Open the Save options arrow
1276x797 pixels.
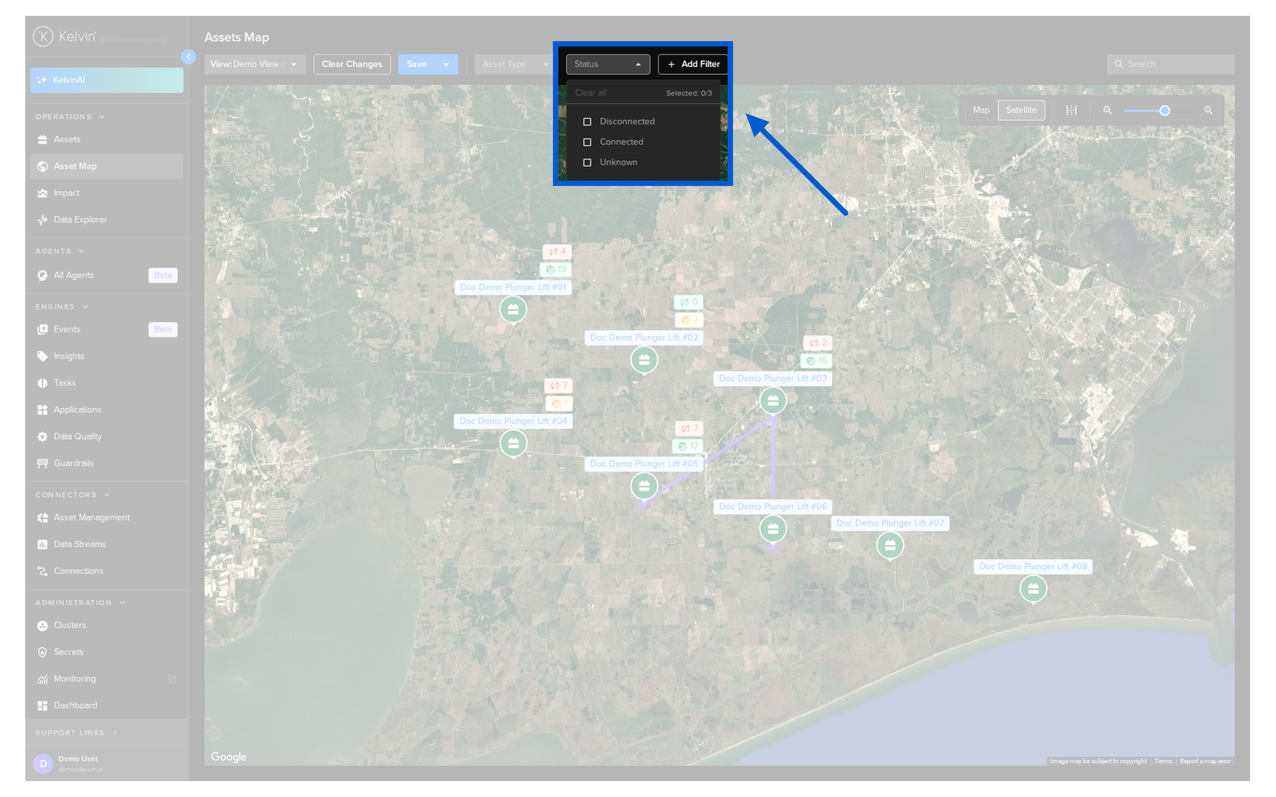(x=447, y=64)
